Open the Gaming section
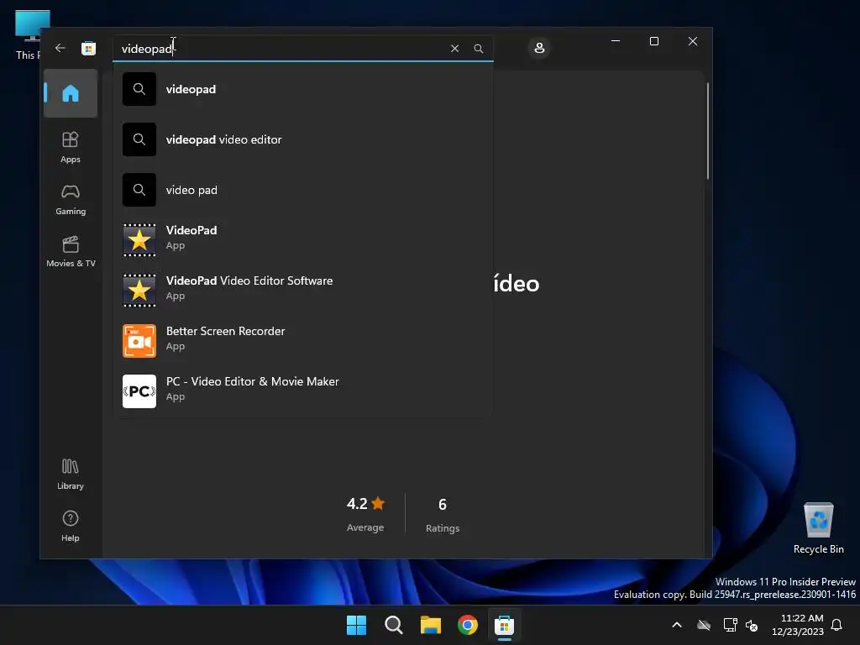The height and width of the screenshot is (645, 860). click(x=71, y=199)
